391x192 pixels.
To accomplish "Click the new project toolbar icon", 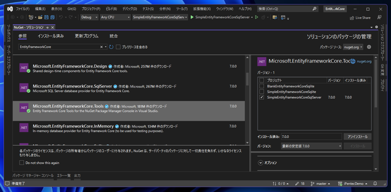I will click(31, 18).
